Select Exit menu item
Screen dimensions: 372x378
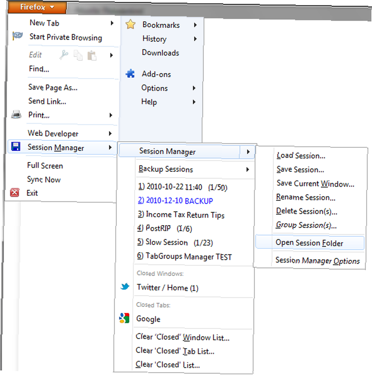click(x=32, y=193)
